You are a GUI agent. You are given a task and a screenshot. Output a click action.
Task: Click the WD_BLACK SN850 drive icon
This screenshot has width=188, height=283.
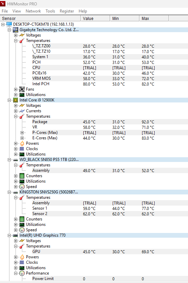click(16, 160)
